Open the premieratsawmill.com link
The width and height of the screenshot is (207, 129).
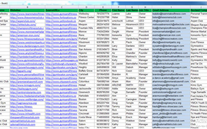(26, 82)
